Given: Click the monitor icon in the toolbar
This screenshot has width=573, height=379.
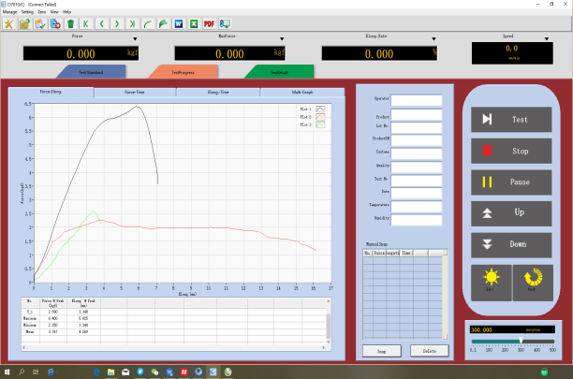Looking at the screenshot, I should click(x=226, y=22).
